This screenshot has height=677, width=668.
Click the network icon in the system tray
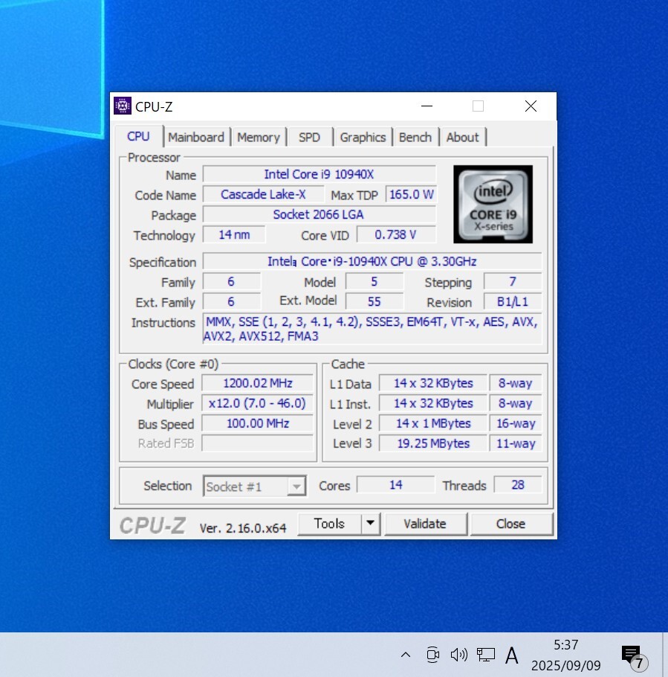(x=485, y=655)
